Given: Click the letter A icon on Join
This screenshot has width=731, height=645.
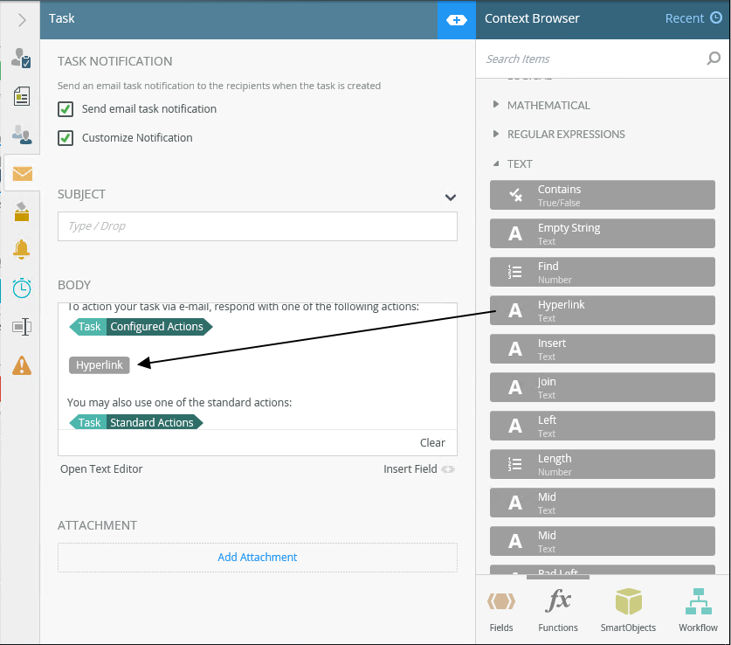Looking at the screenshot, I should [x=515, y=387].
